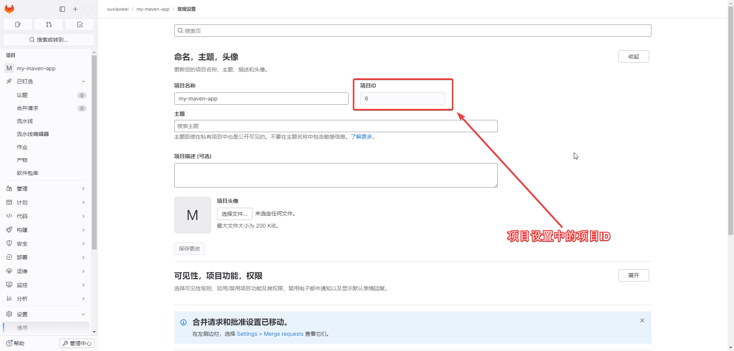Screen dimensions: 734x351
Task: Click the 项目描述 text area
Action: (x=336, y=175)
